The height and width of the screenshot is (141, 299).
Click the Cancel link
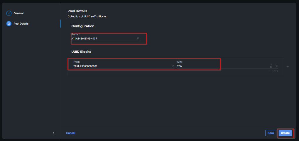71,133
